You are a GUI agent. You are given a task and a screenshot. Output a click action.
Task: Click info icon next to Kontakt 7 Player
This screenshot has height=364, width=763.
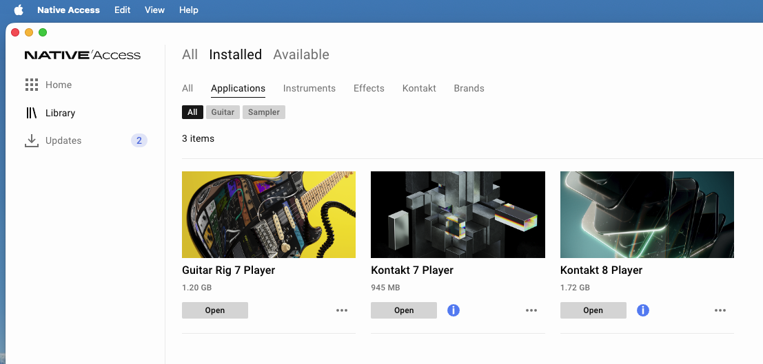tap(454, 310)
